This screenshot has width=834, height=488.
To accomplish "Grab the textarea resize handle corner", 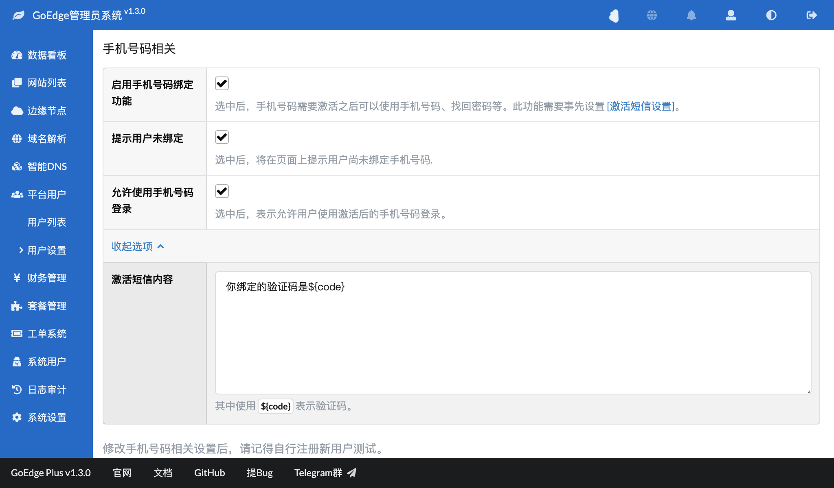I will coord(809,391).
